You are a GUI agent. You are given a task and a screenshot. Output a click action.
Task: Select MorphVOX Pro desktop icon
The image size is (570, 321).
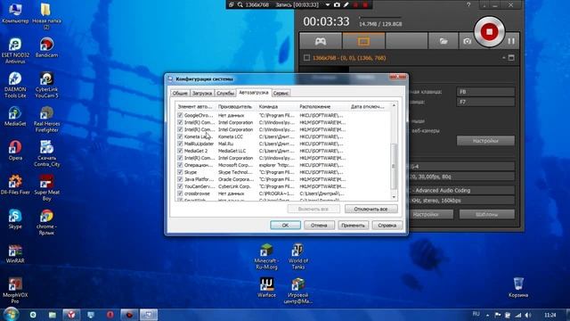coord(15,290)
